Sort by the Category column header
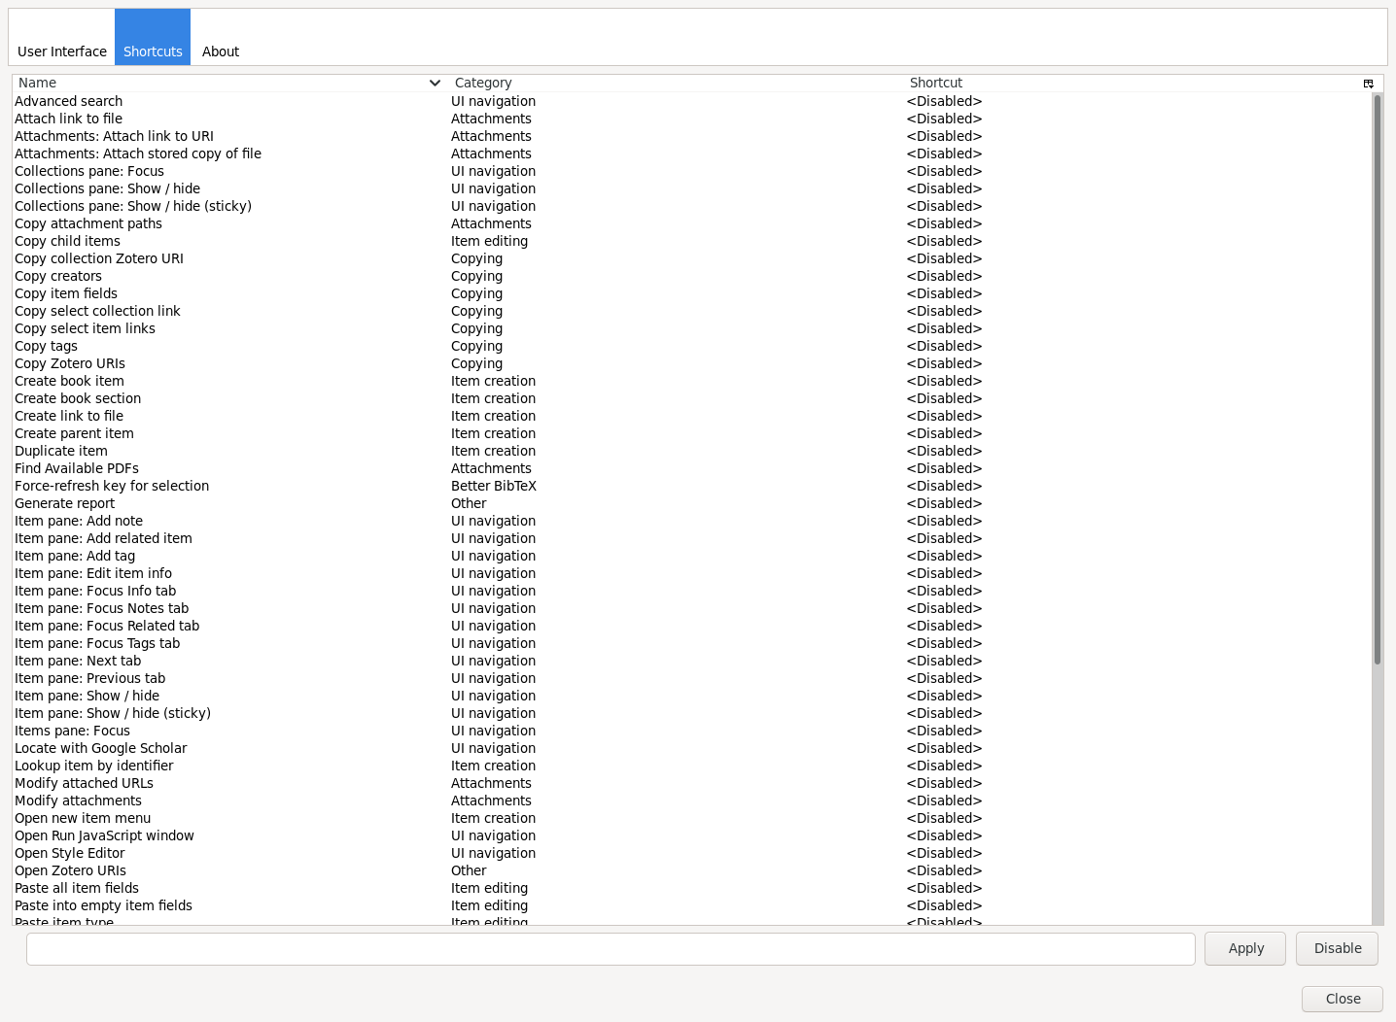 [x=676, y=84]
